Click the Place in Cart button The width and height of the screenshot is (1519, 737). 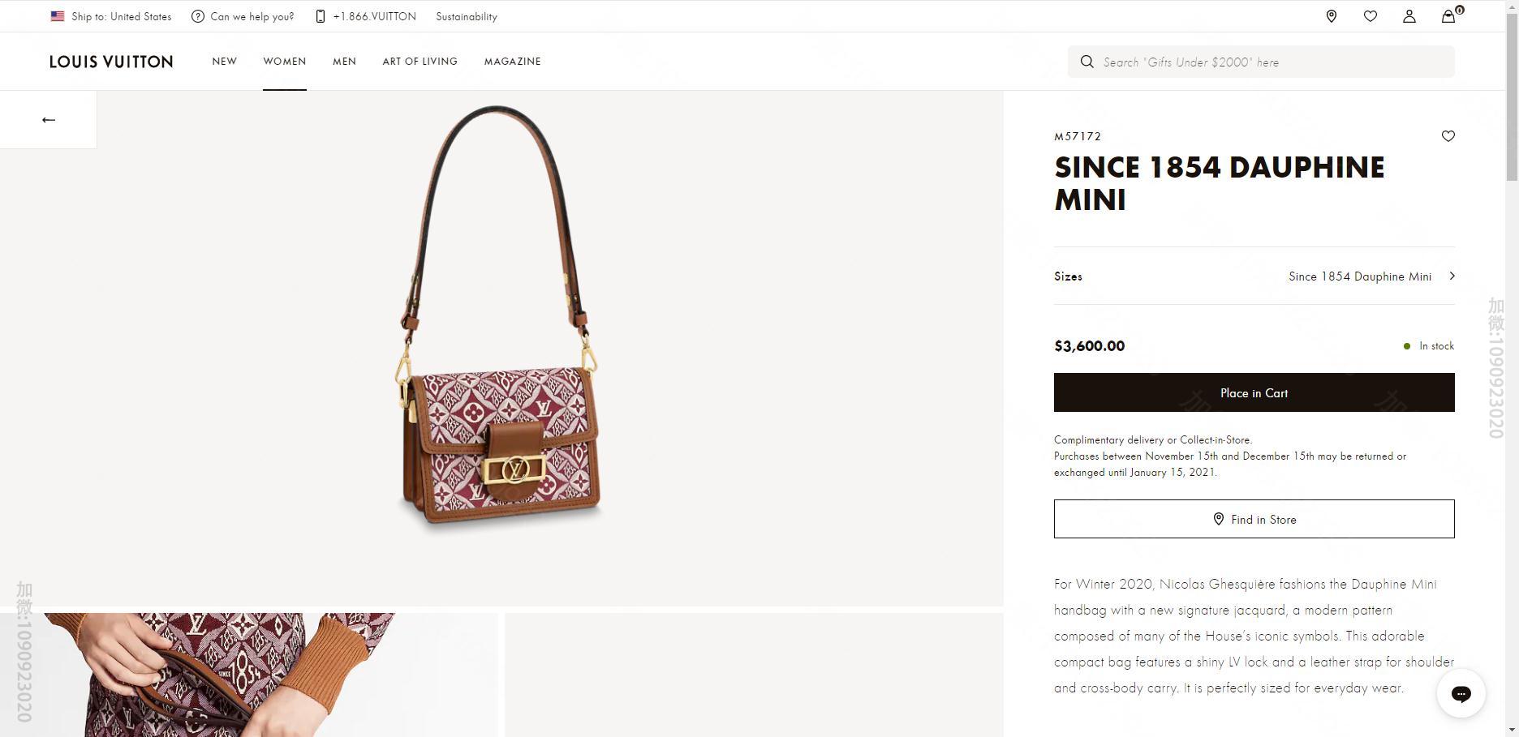click(x=1254, y=392)
